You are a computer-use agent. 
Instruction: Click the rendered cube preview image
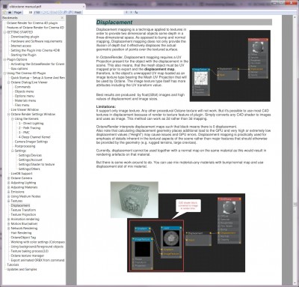[135, 199]
